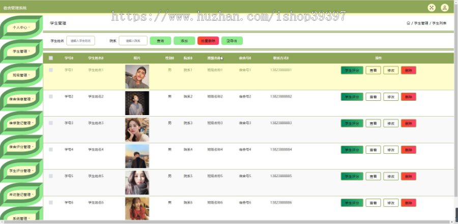Viewport: 458px width, 224px height.
Task: Sort the table by 班级名称 column
Action: [x=215, y=58]
